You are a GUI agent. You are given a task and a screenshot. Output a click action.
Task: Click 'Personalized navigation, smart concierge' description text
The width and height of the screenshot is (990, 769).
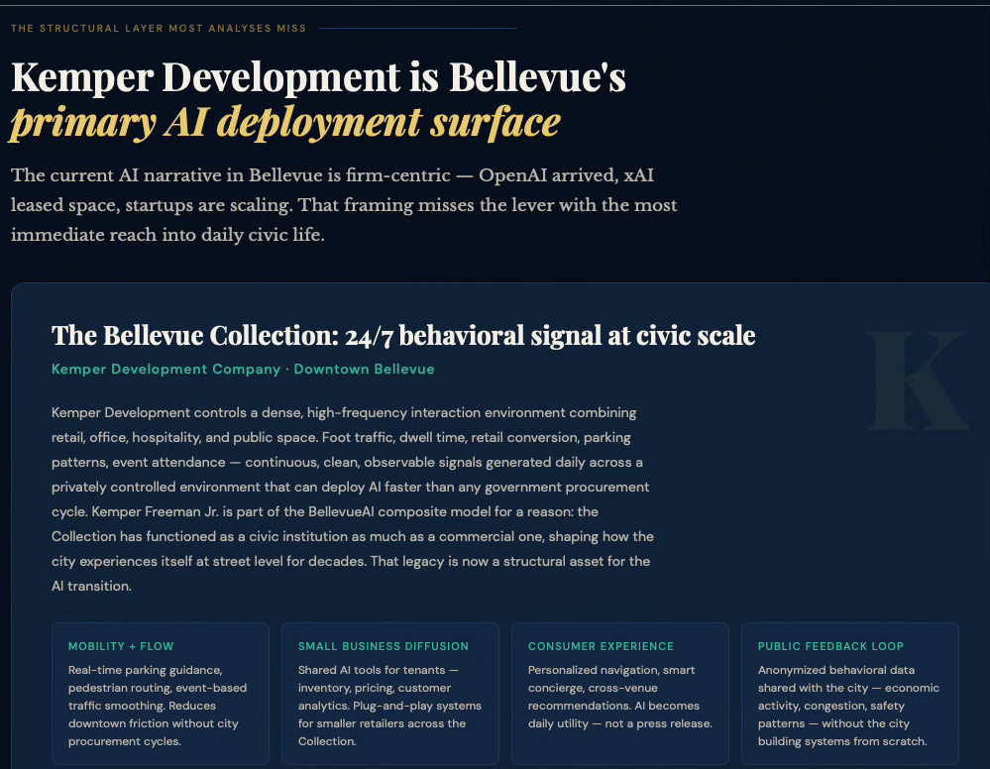point(620,697)
